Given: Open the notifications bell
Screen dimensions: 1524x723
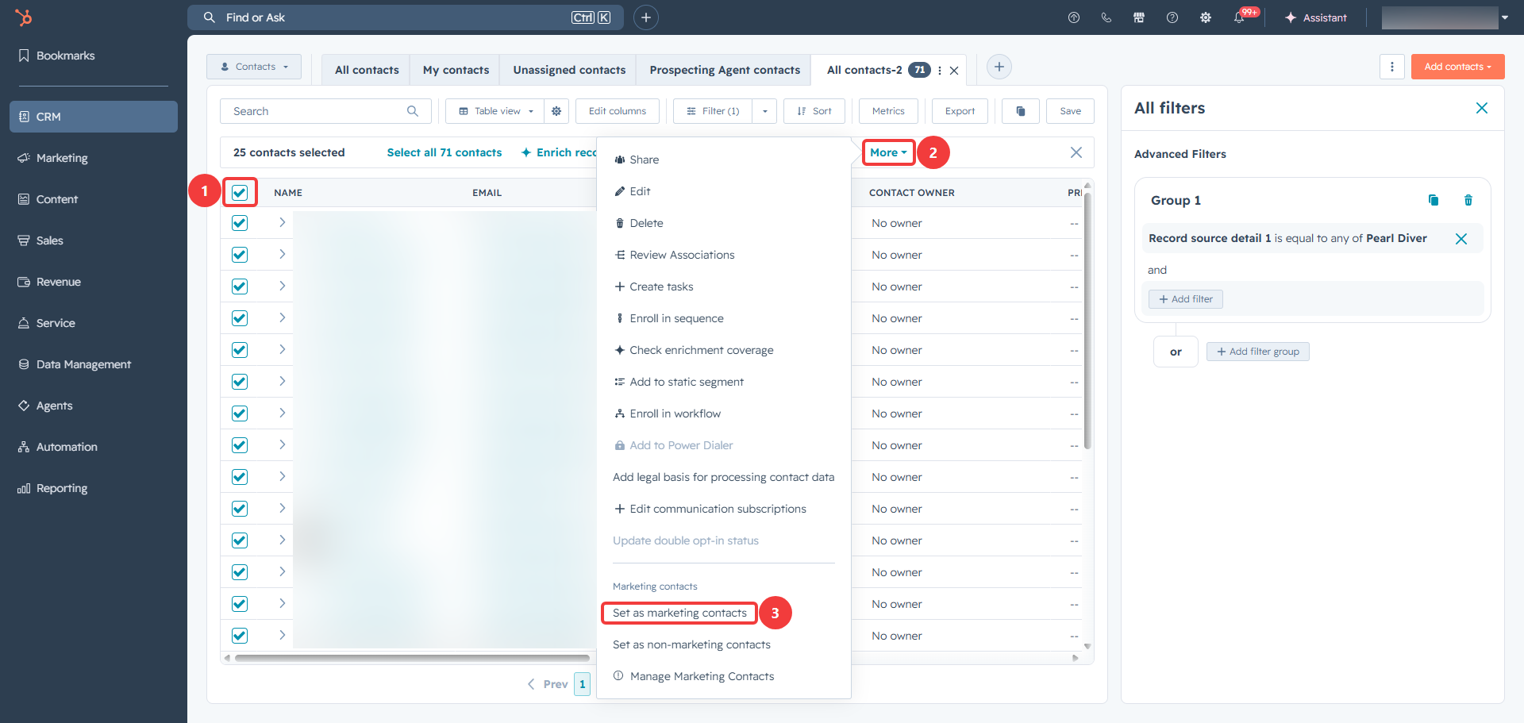Looking at the screenshot, I should (1239, 17).
